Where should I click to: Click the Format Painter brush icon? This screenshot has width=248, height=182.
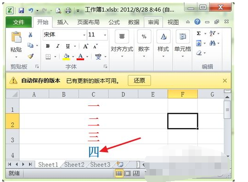31,56
